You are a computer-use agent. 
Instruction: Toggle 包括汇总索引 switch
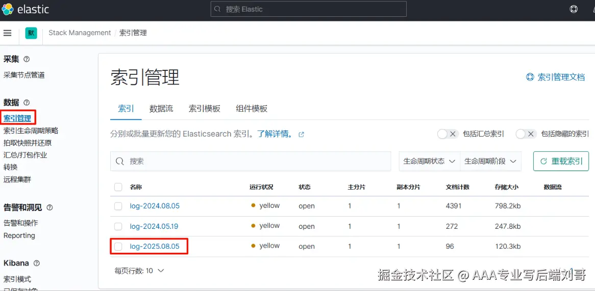click(448, 134)
